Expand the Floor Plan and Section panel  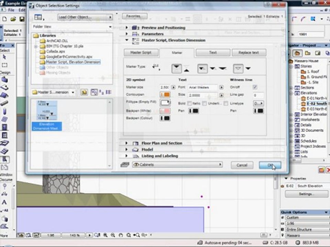point(162,143)
